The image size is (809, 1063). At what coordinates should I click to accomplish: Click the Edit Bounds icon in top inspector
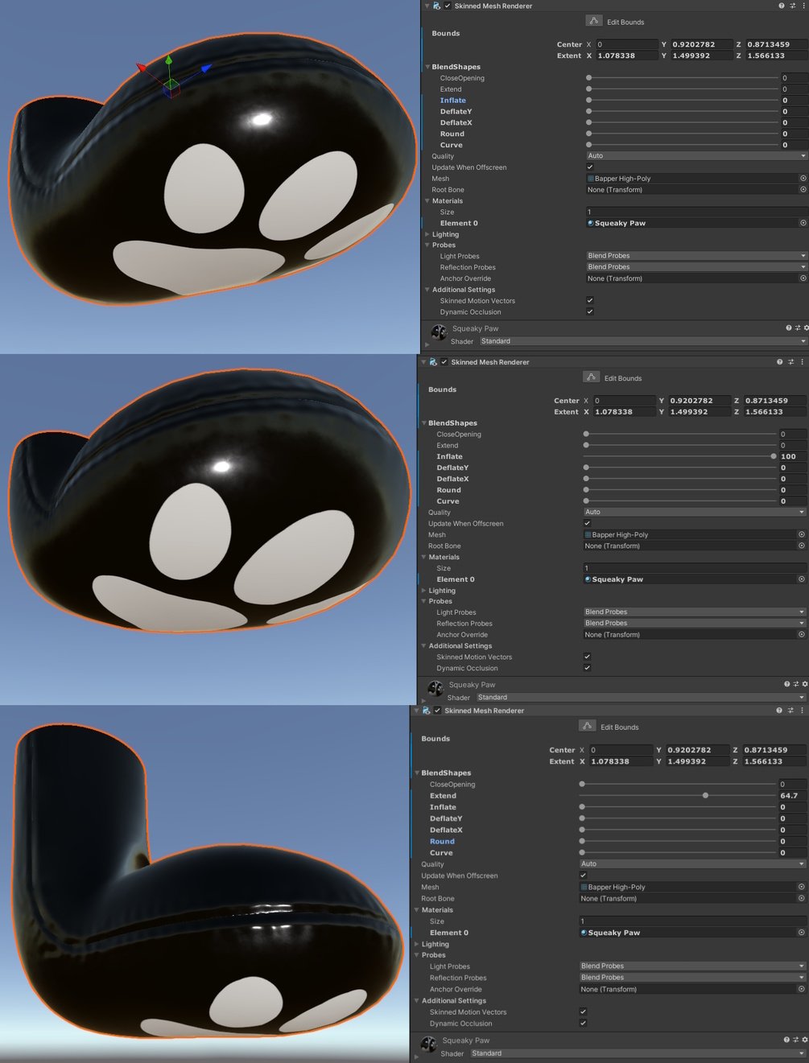(593, 21)
